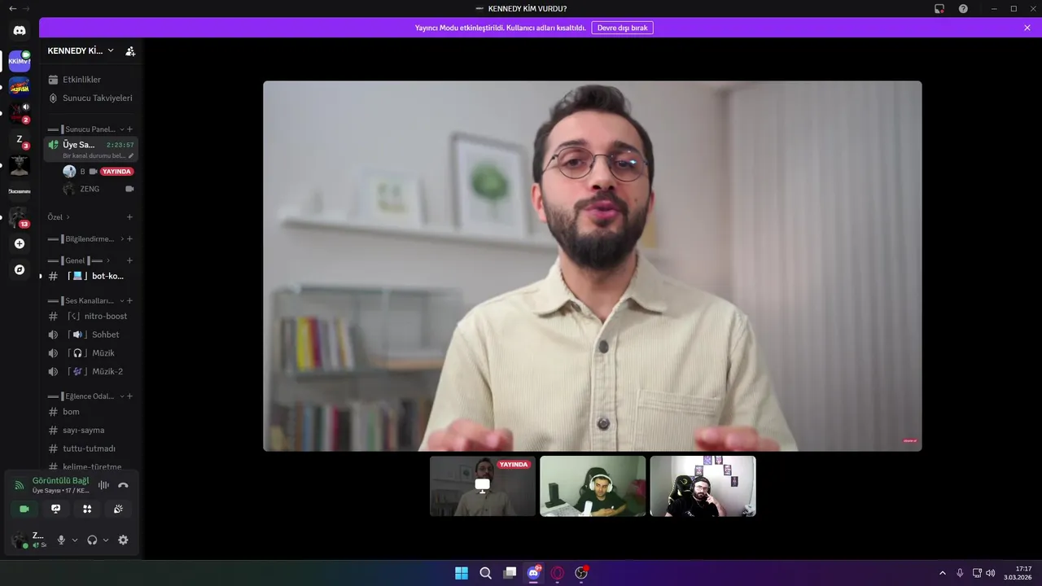The image size is (1042, 586).
Task: Expand the Genel category
Action: point(107,260)
